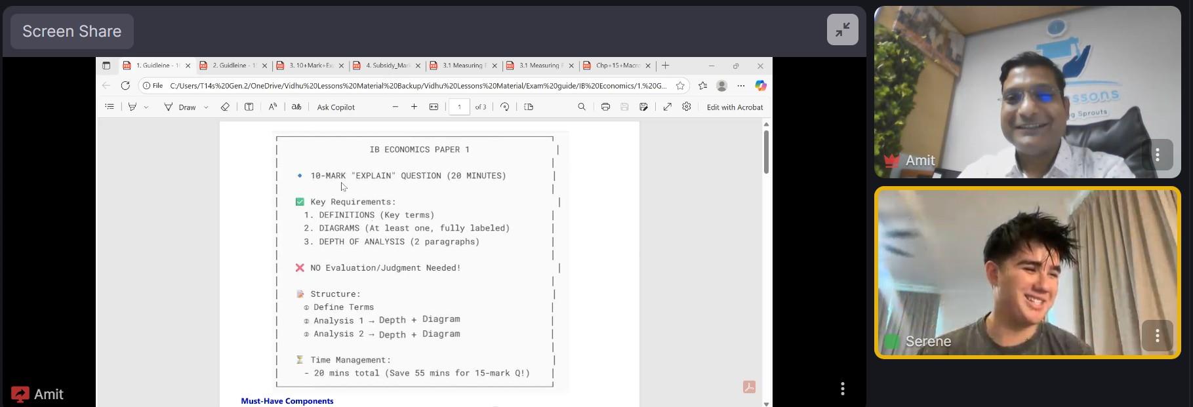Click the Read aloud icon
1193x407 pixels.
[273, 107]
